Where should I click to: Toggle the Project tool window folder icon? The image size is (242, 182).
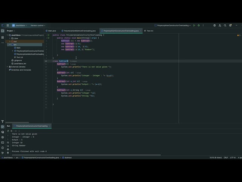[3, 31]
